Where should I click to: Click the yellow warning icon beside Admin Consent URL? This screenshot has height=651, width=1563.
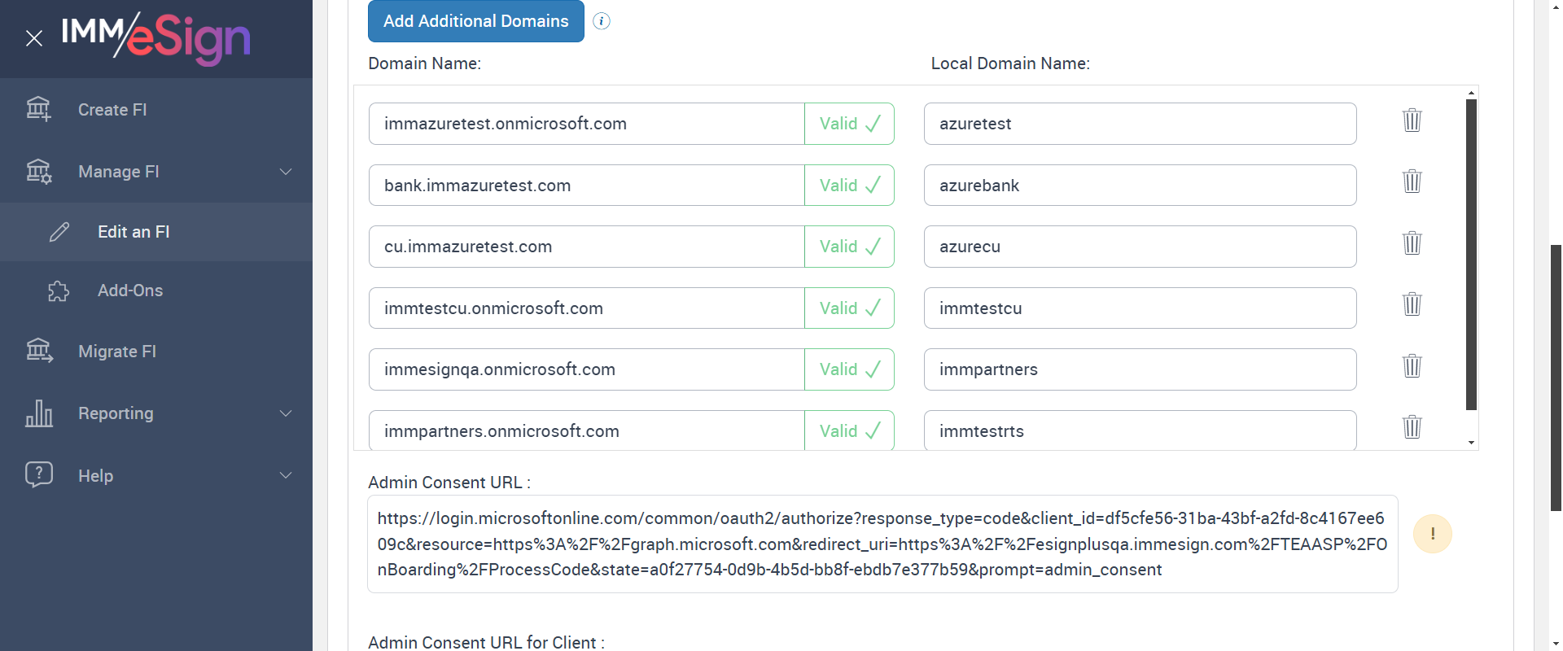[1432, 534]
